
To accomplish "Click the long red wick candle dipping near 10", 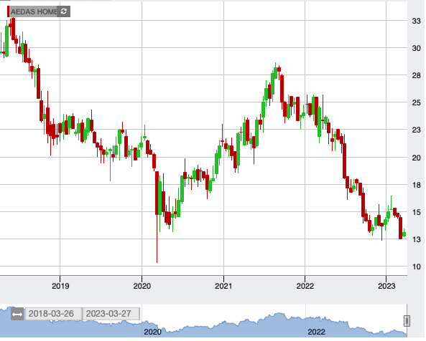I will (x=157, y=216).
